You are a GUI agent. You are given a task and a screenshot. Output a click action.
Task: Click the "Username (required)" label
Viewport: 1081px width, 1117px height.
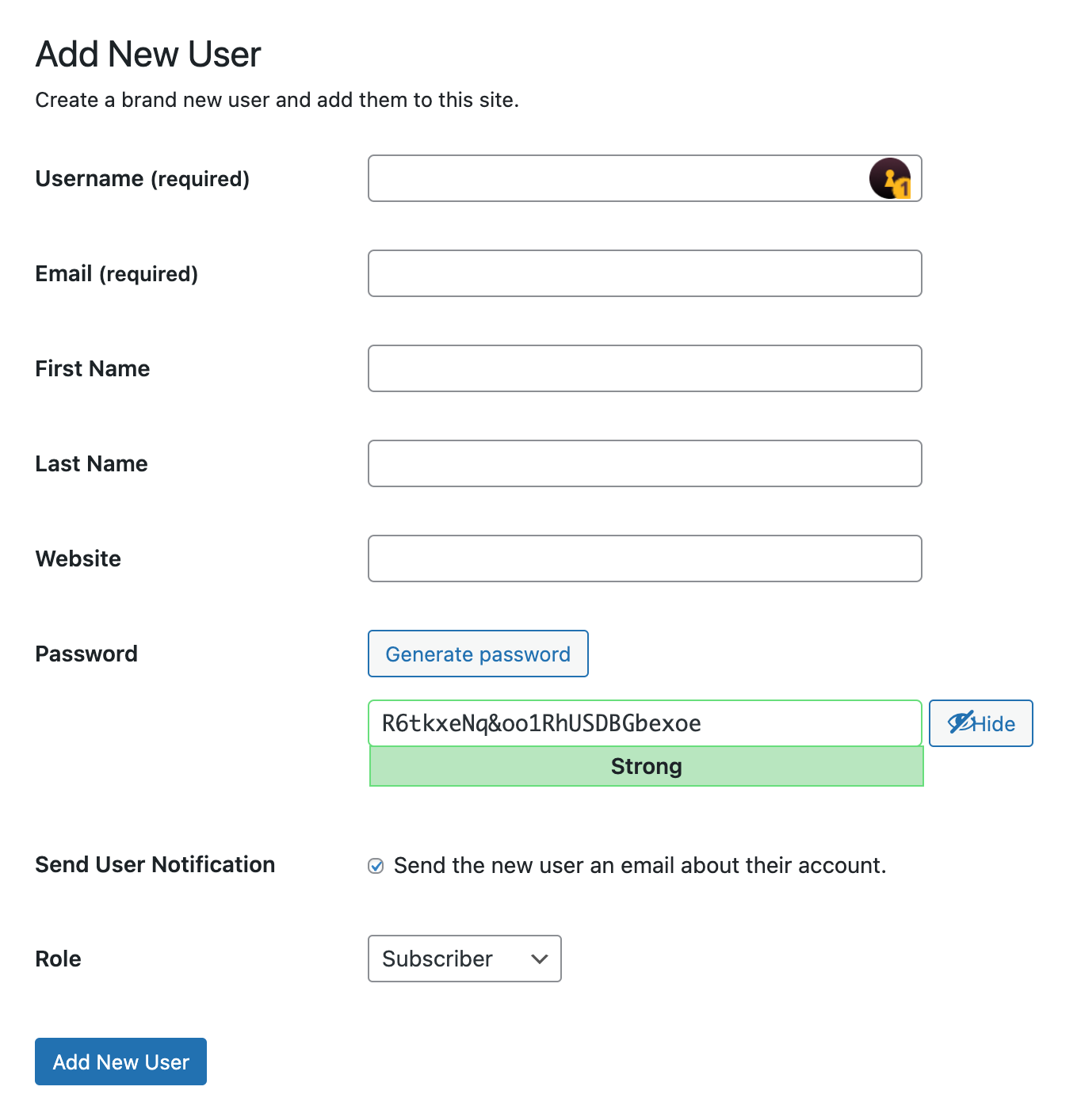click(143, 179)
